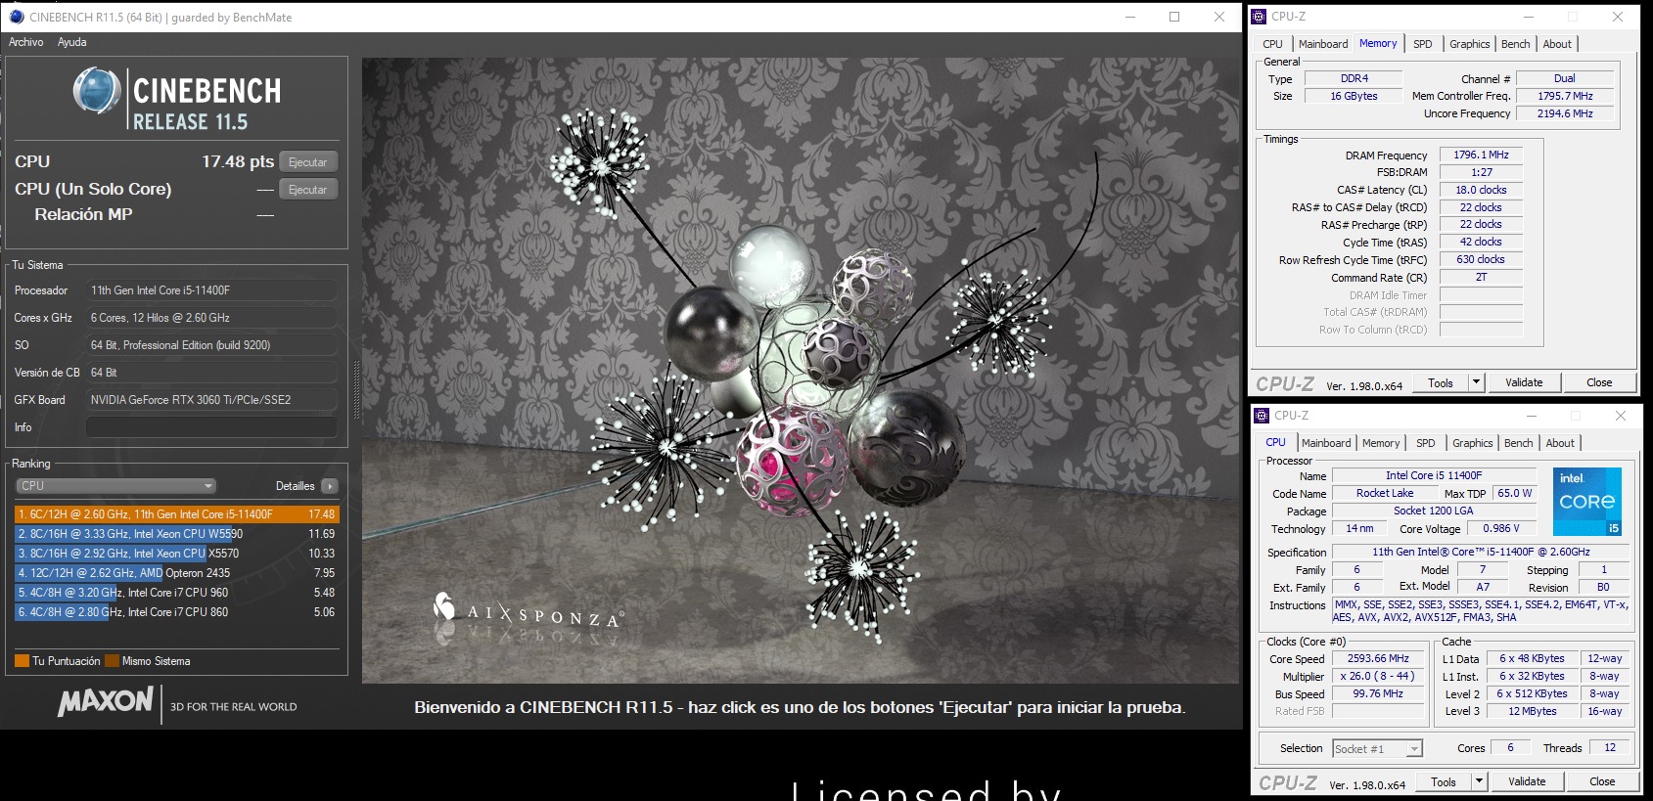Click Core Speed value 2593.66 MHz
1653x801 pixels.
pyautogui.click(x=1378, y=658)
